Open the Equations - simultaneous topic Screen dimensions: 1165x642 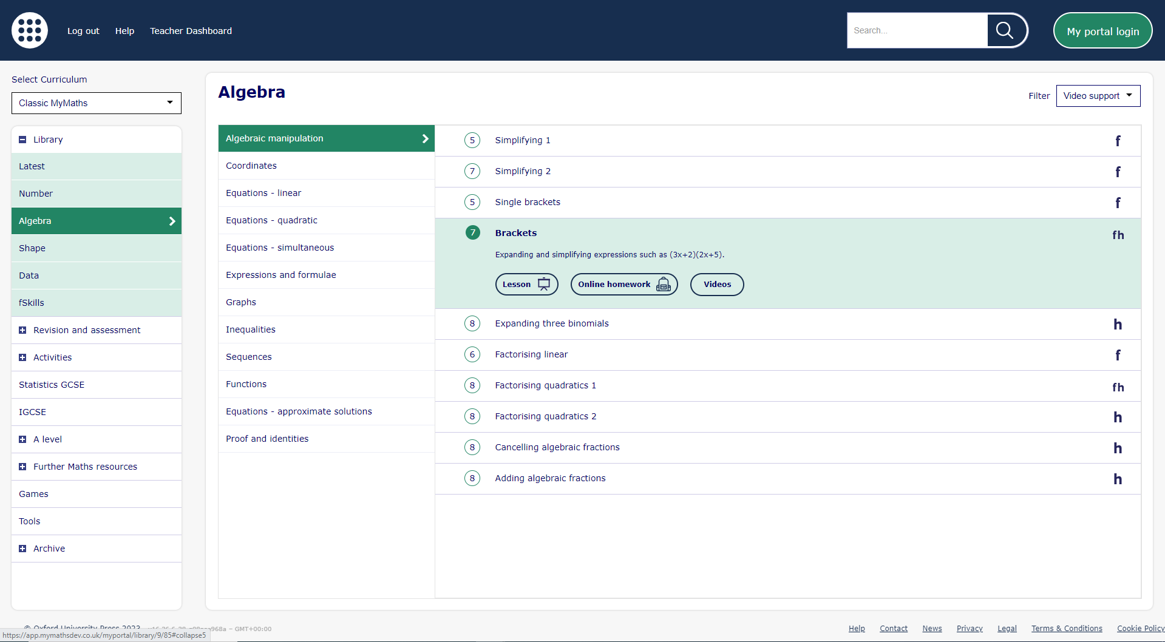327,248
